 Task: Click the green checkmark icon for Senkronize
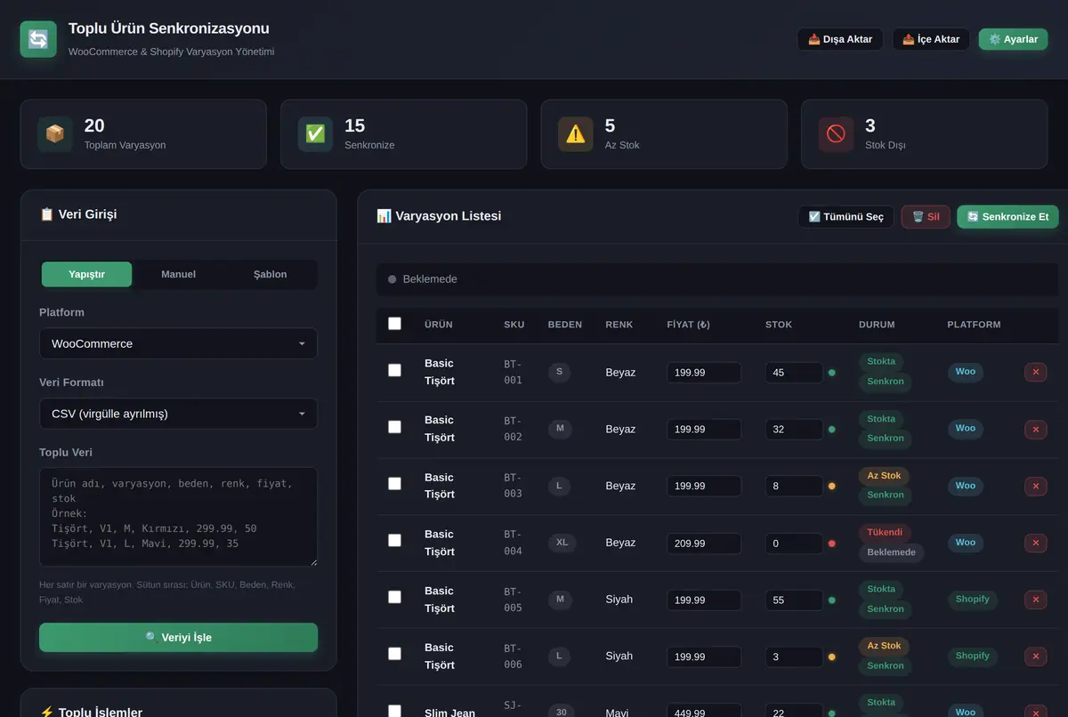tap(315, 134)
